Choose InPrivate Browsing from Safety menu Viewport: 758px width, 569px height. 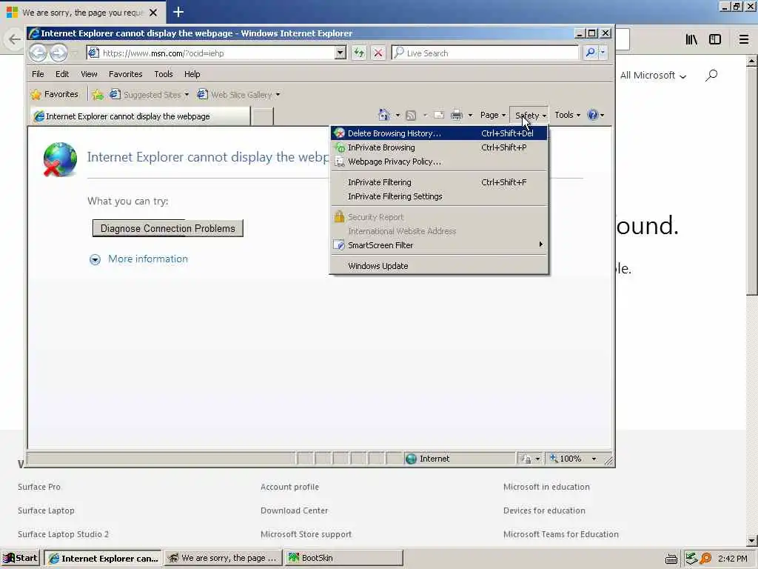(x=439, y=147)
